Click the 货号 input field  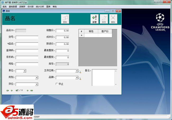(x=27, y=37)
